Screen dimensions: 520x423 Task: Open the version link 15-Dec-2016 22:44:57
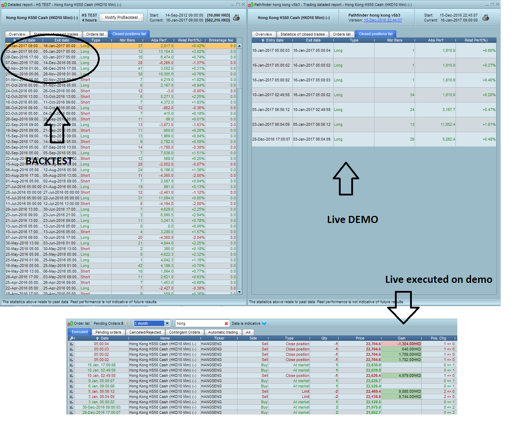(x=383, y=20)
